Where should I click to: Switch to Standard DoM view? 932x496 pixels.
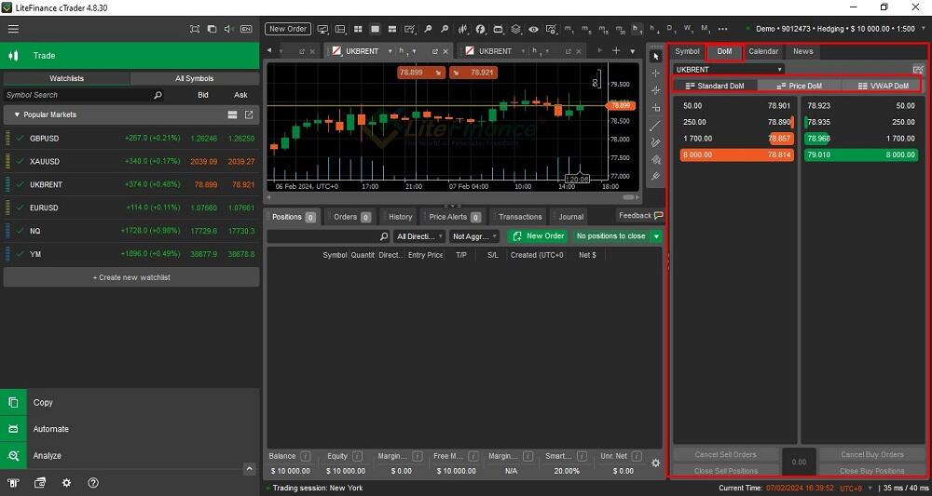point(715,86)
